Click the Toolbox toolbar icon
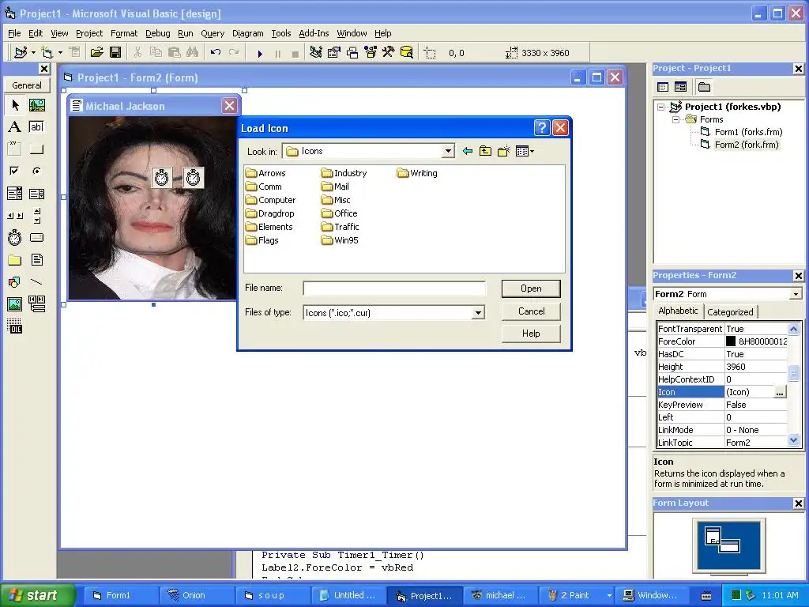 (389, 52)
